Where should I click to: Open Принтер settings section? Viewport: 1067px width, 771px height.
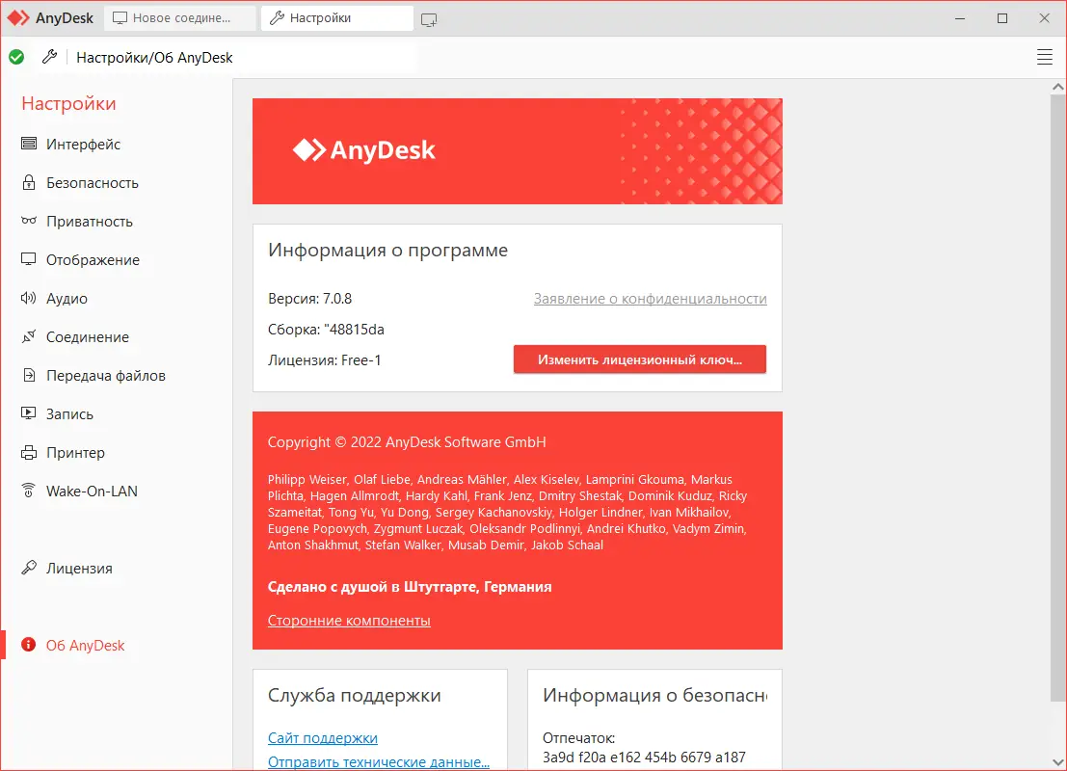point(75,453)
